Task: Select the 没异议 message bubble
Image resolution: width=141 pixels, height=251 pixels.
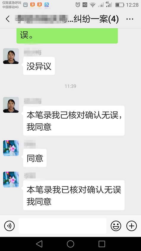Action: (x=39, y=66)
